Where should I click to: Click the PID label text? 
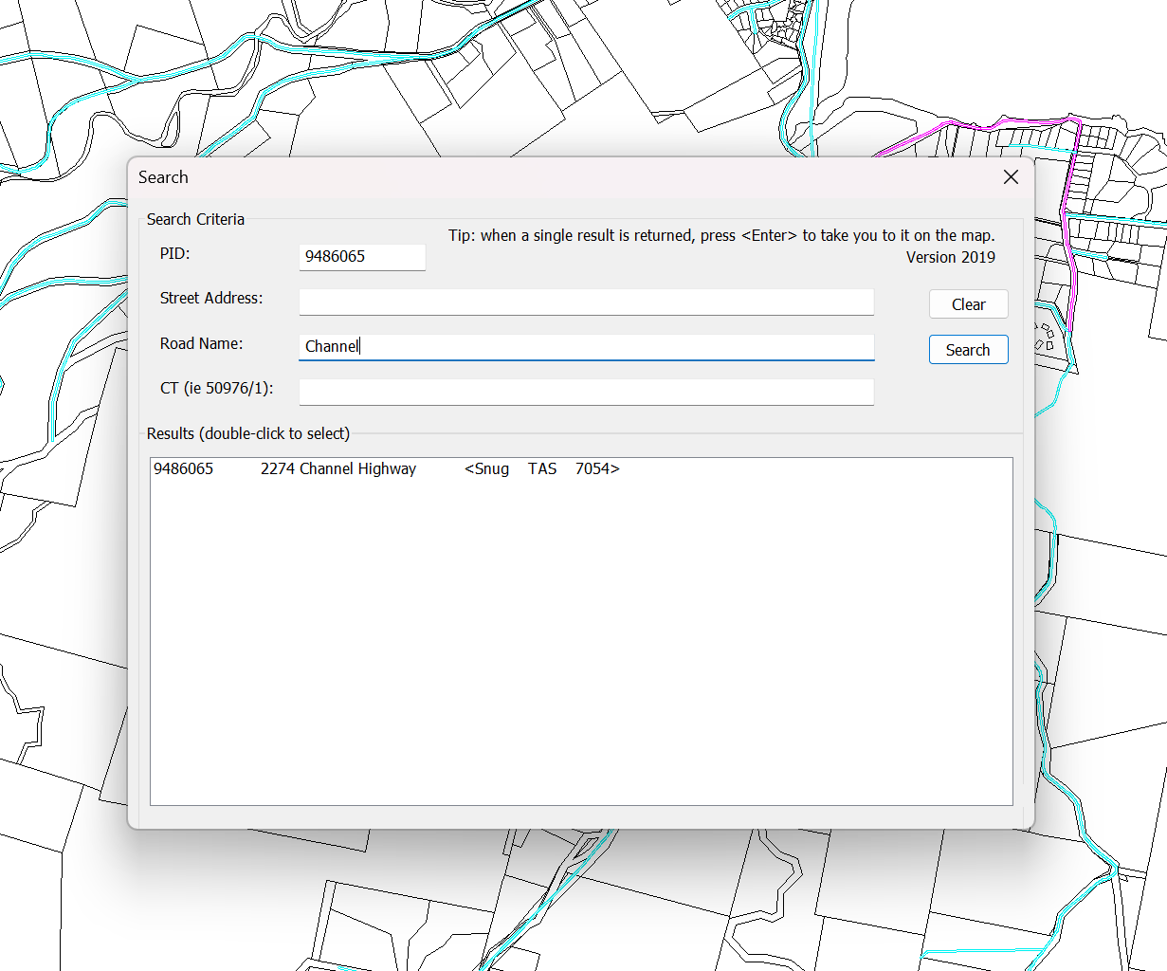pyautogui.click(x=175, y=254)
